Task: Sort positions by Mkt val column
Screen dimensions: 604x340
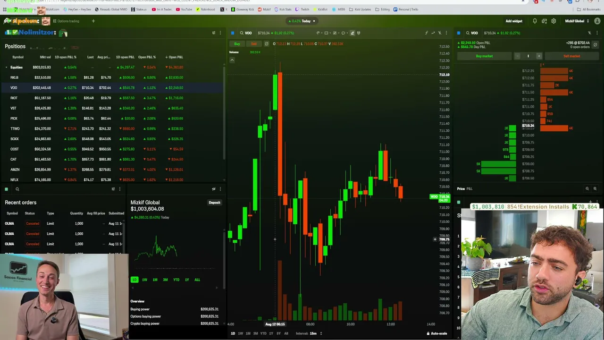Action: 45,57
